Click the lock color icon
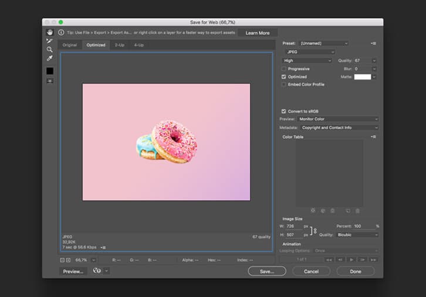Screen dimensions: 426x297 coord(332,210)
